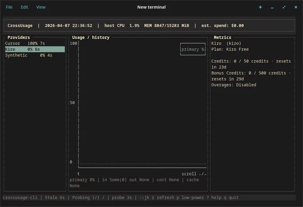Minimize the New terminal window

click(272, 8)
